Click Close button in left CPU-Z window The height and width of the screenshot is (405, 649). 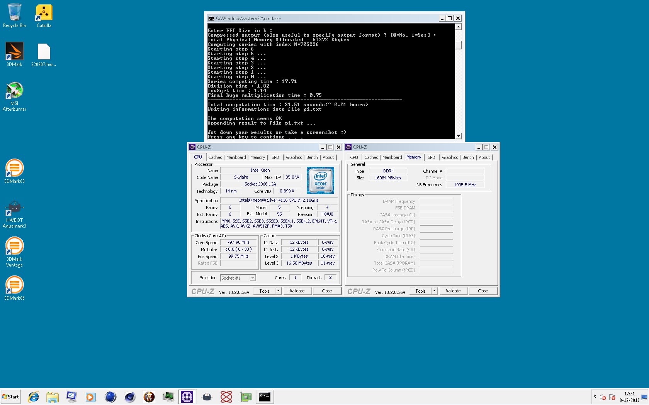(x=327, y=291)
